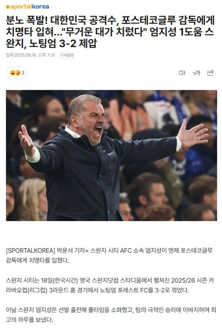The height and width of the screenshot is (329, 222).
Task: Click the 노팅엄 3-2 제압 headline text
Action: tap(63, 43)
